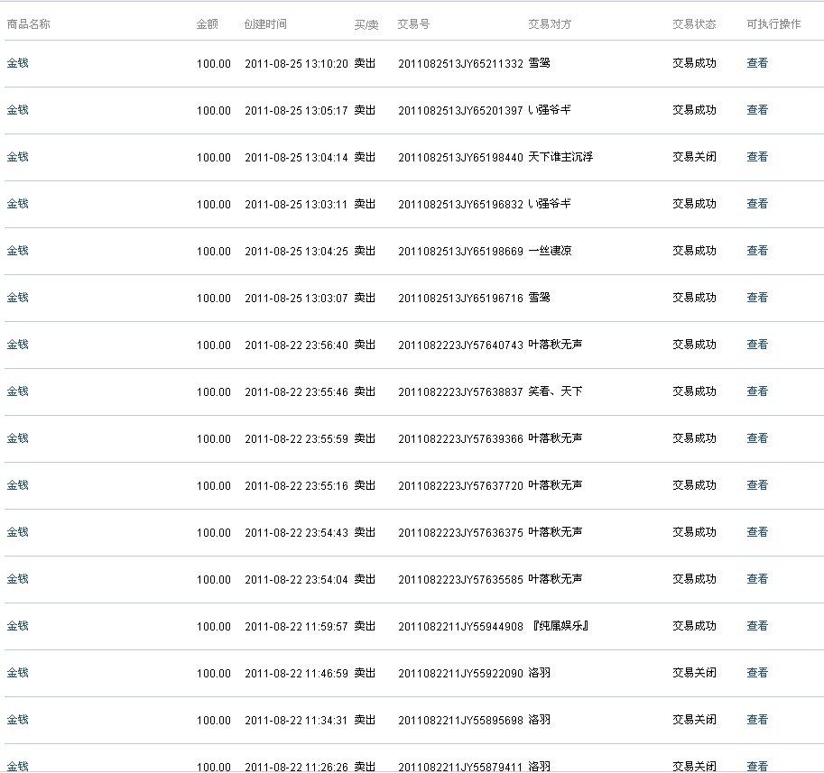View closed transaction 2011082211JY55895698

pyautogui.click(x=756, y=720)
